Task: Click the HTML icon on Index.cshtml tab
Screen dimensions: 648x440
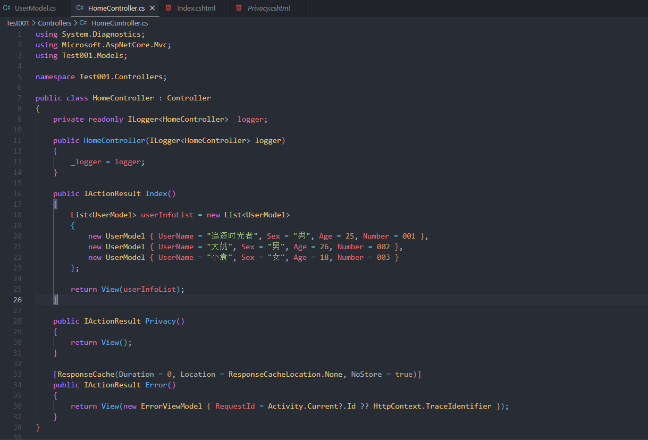Action: 169,8
